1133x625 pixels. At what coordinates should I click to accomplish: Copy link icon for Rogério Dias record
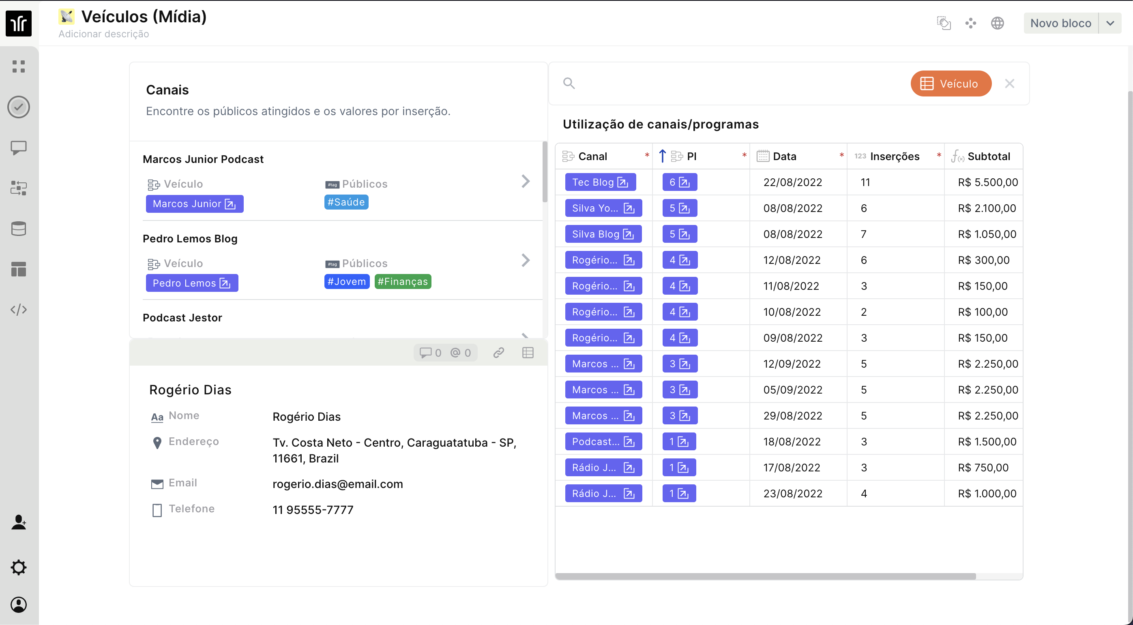pyautogui.click(x=498, y=353)
